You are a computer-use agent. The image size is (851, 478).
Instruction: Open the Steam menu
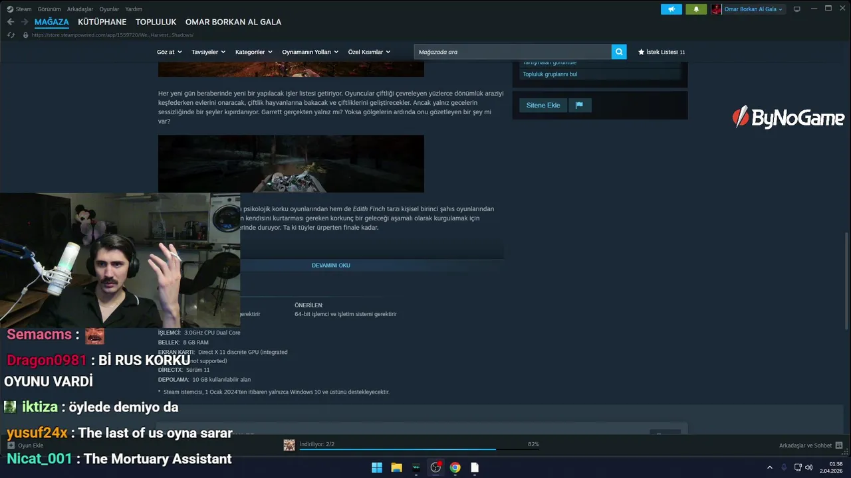click(x=23, y=9)
